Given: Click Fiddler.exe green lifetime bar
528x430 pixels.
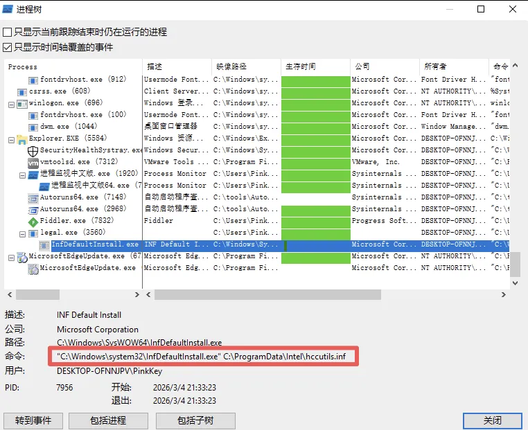Looking at the screenshot, I should 316,222.
